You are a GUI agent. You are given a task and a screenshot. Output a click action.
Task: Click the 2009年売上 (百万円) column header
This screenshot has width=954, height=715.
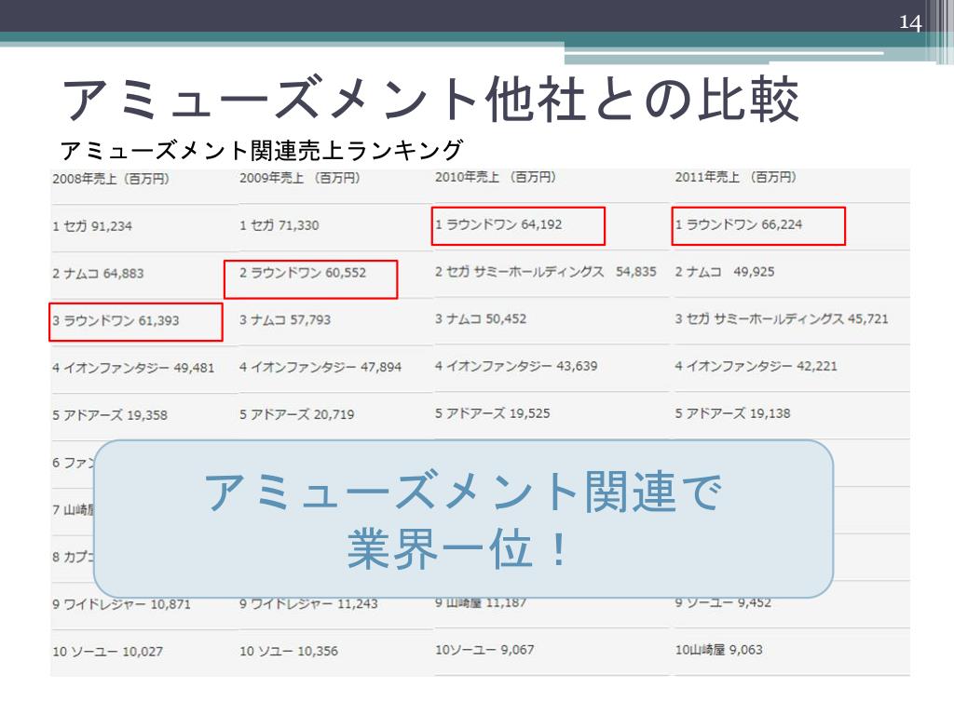click(299, 178)
